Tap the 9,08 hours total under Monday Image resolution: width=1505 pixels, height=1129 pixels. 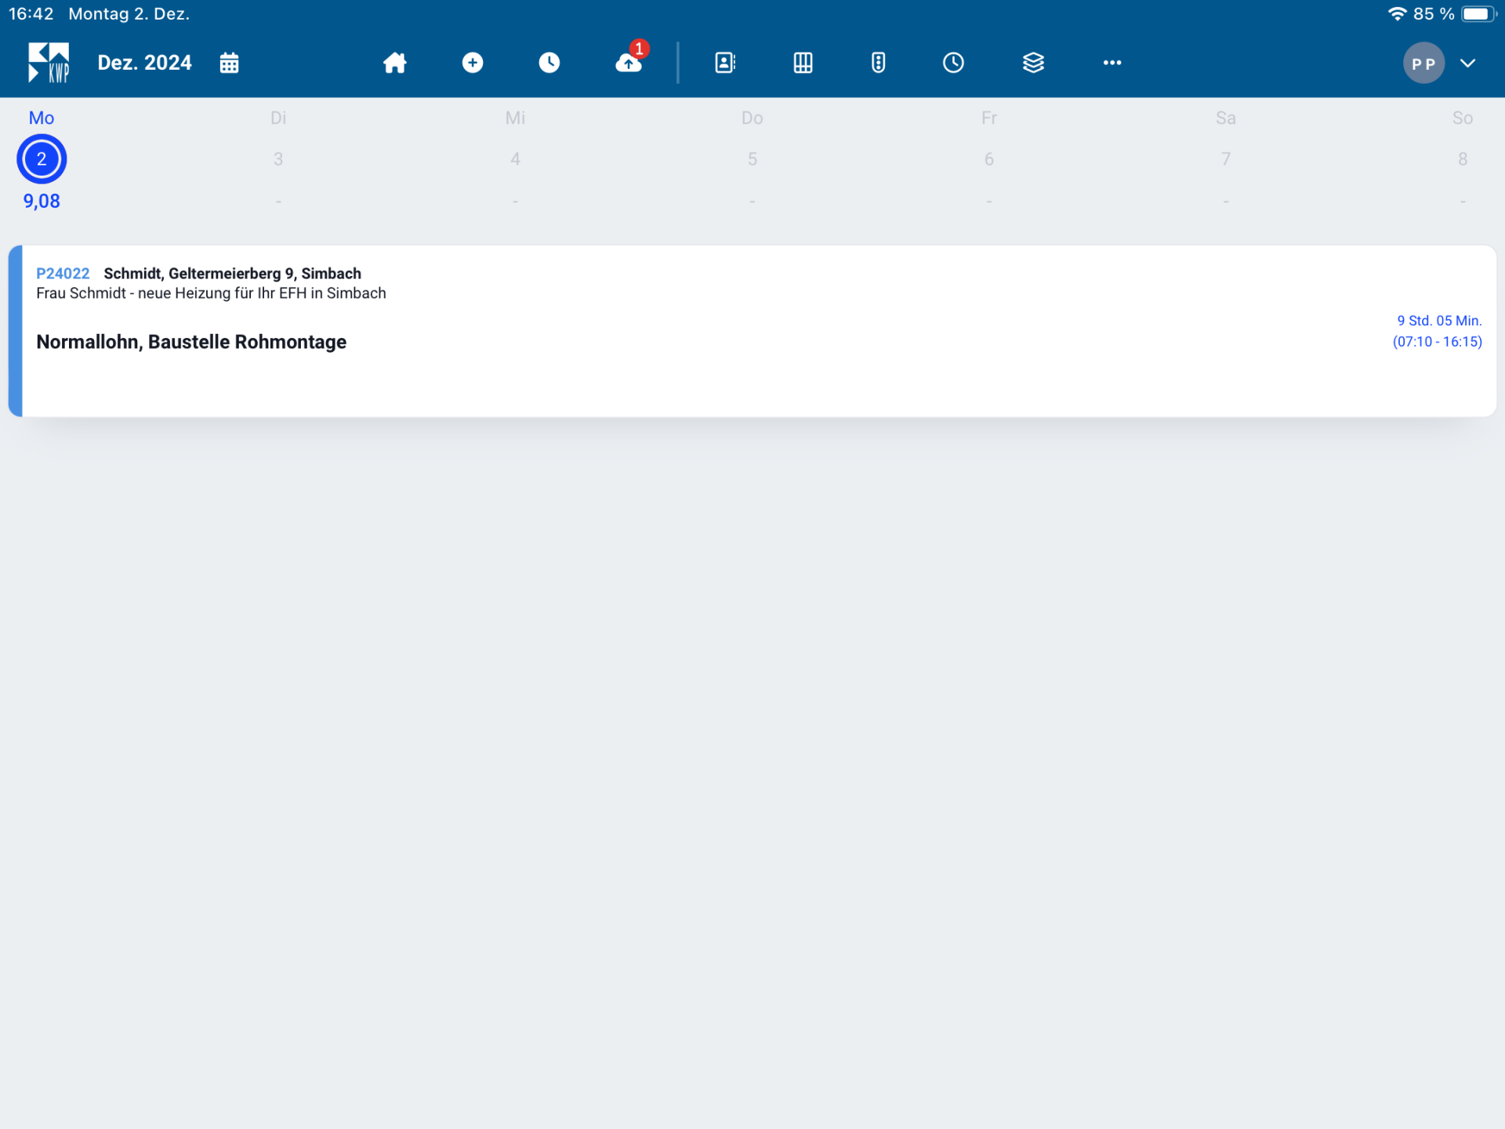[42, 201]
